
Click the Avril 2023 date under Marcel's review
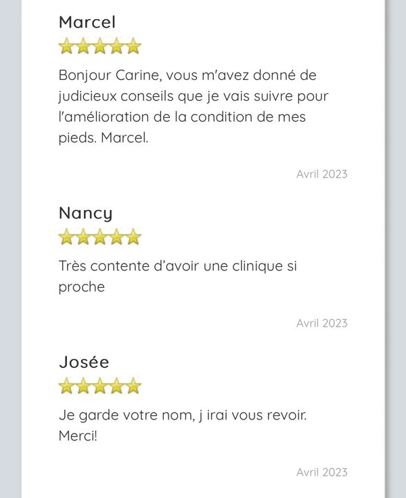(321, 174)
